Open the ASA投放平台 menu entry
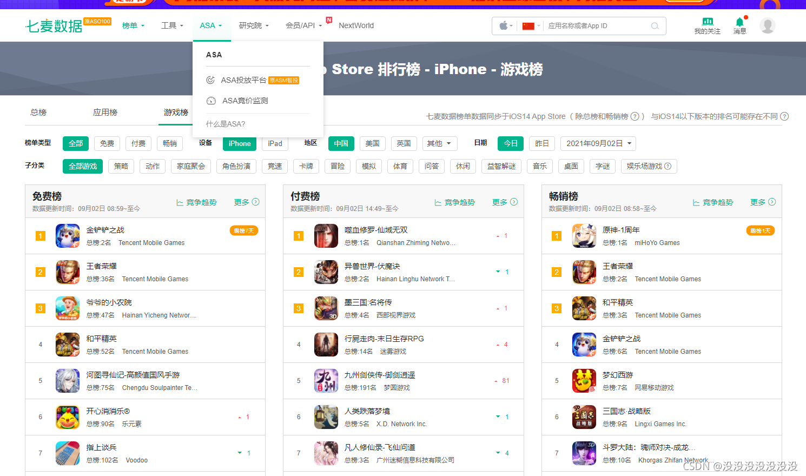Screen dimensions: 806x476 point(252,80)
